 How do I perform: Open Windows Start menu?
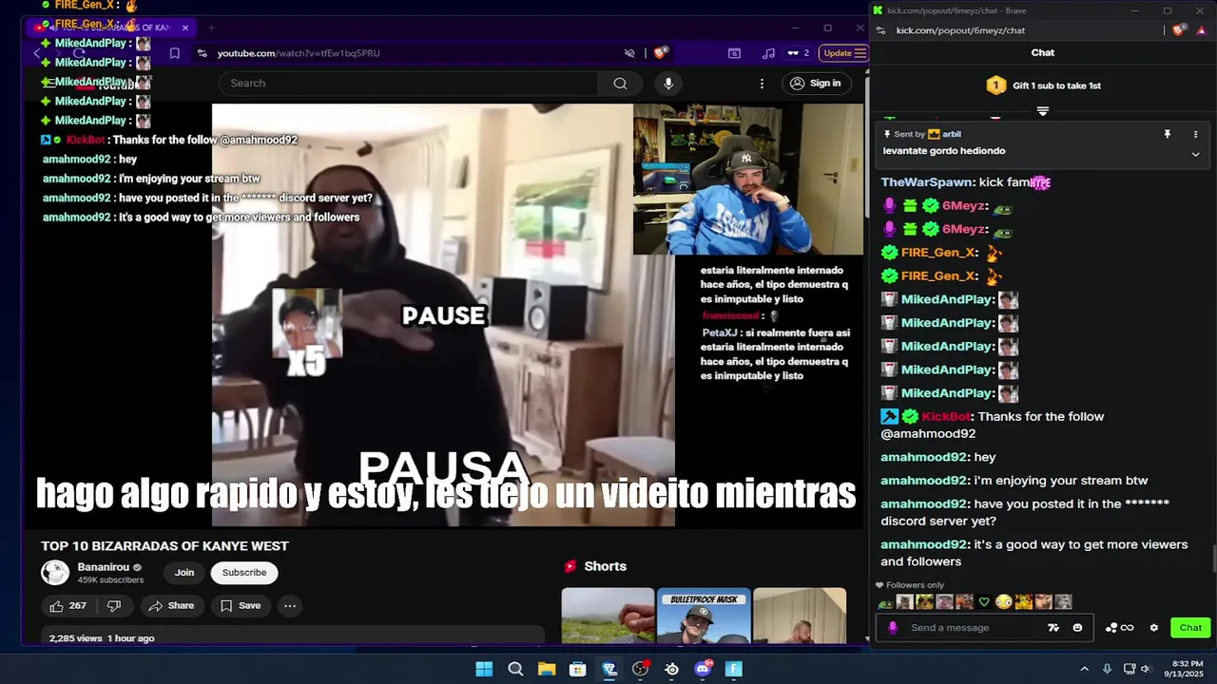tap(484, 670)
